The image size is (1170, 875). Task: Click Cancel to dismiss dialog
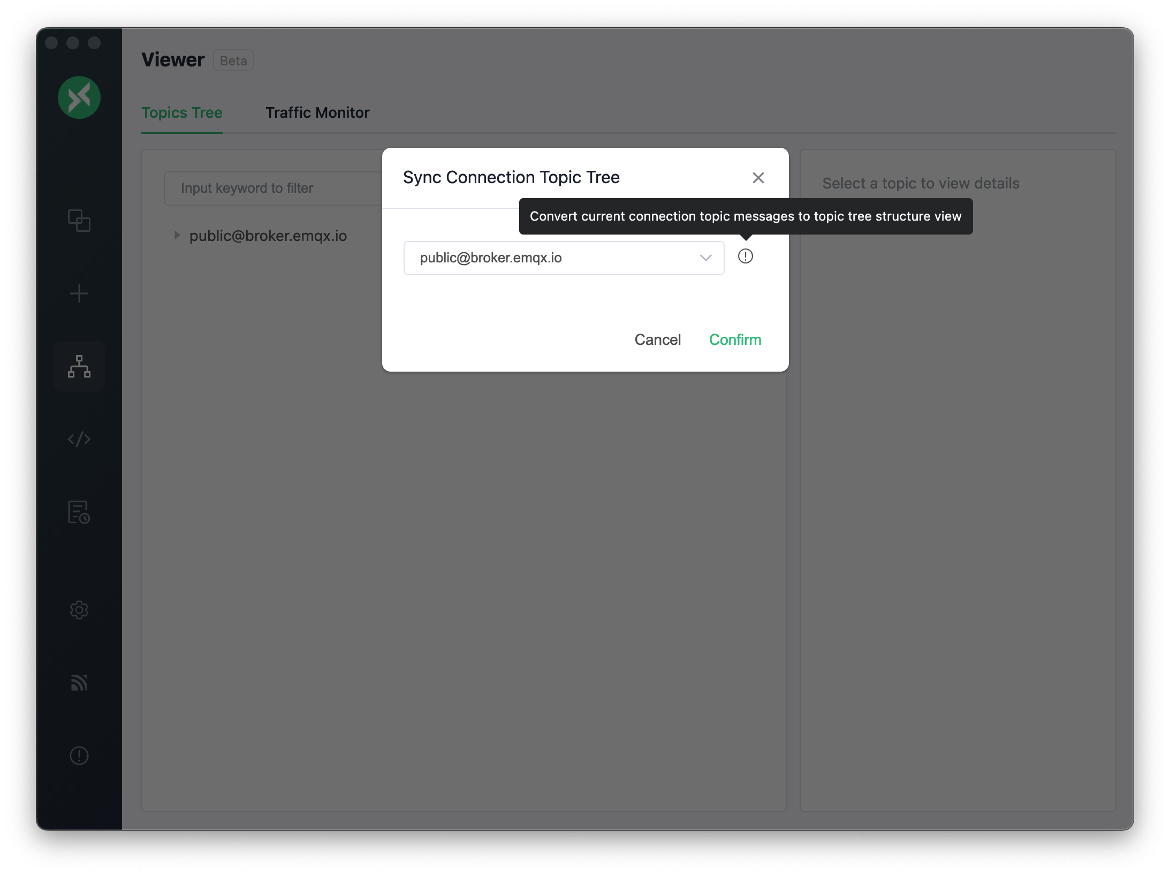click(x=658, y=339)
